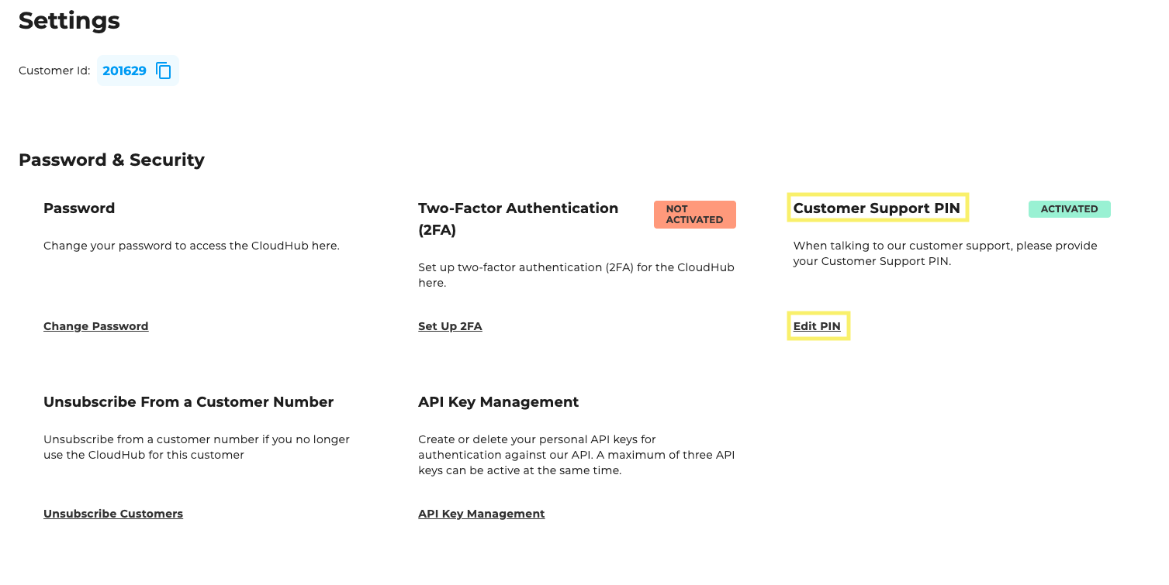Viewport: 1169px width, 585px height.
Task: Select the Password section title
Action: click(78, 208)
